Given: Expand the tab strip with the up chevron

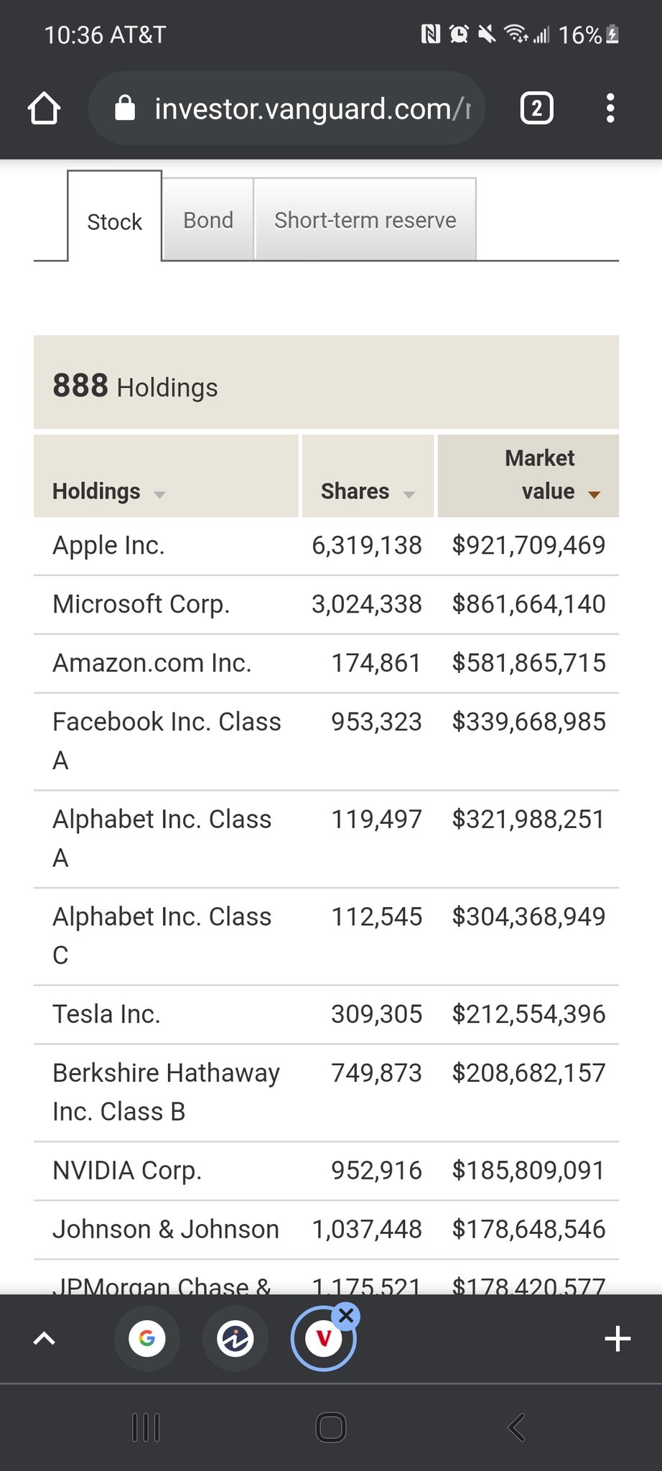Looking at the screenshot, I should coord(45,1339).
